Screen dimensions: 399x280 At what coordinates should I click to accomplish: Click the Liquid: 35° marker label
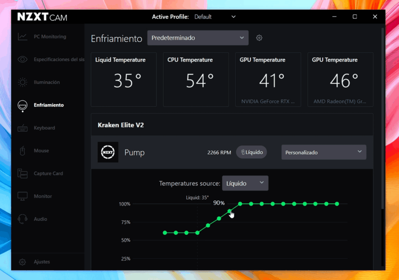click(197, 197)
